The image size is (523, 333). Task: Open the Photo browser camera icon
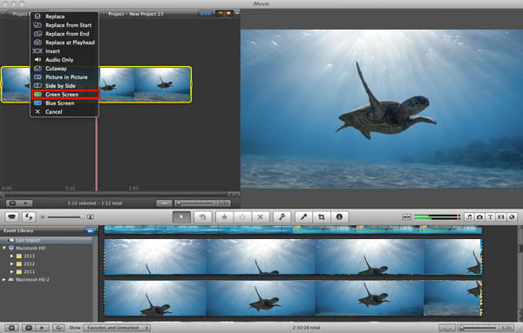[479, 216]
